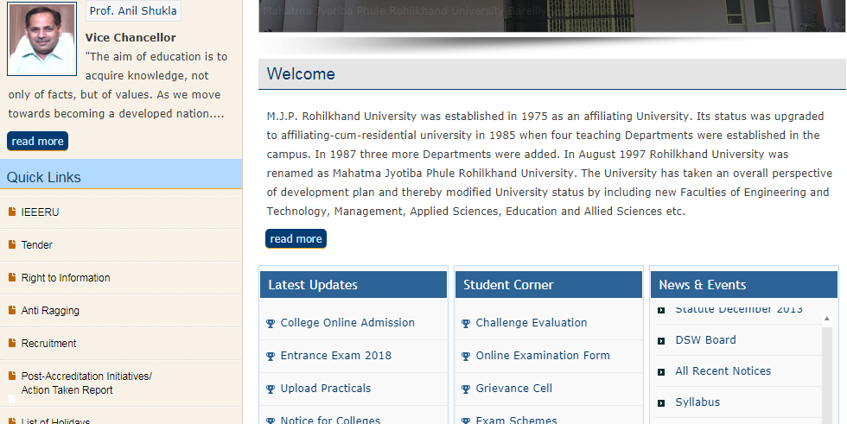The height and width of the screenshot is (424, 847).
Task: Click the trophy icon next to Grievance Cell
Action: point(466,389)
